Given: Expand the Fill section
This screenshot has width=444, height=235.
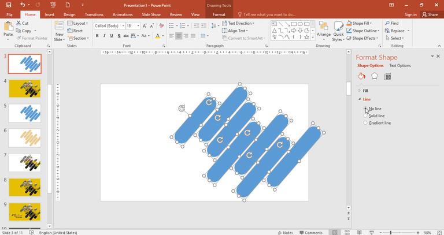Looking at the screenshot, I should 365,91.
